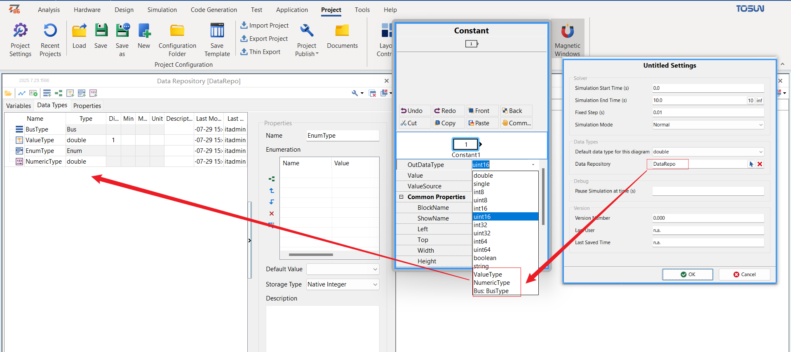The image size is (791, 352).
Task: Click the wrench tools icon in Data Repository
Action: 355,93
